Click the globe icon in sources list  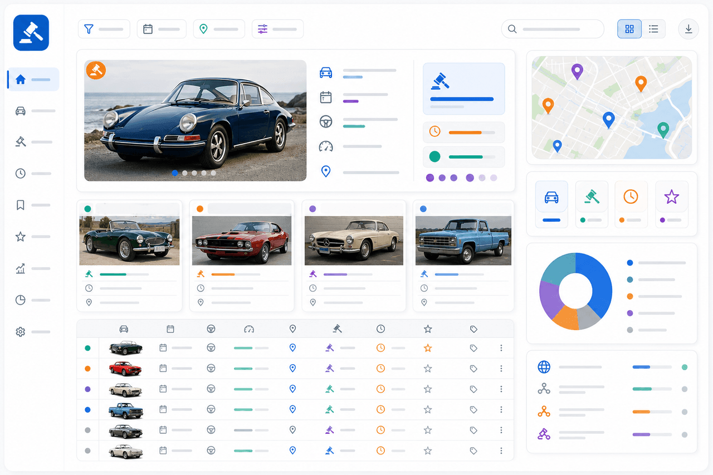point(544,367)
